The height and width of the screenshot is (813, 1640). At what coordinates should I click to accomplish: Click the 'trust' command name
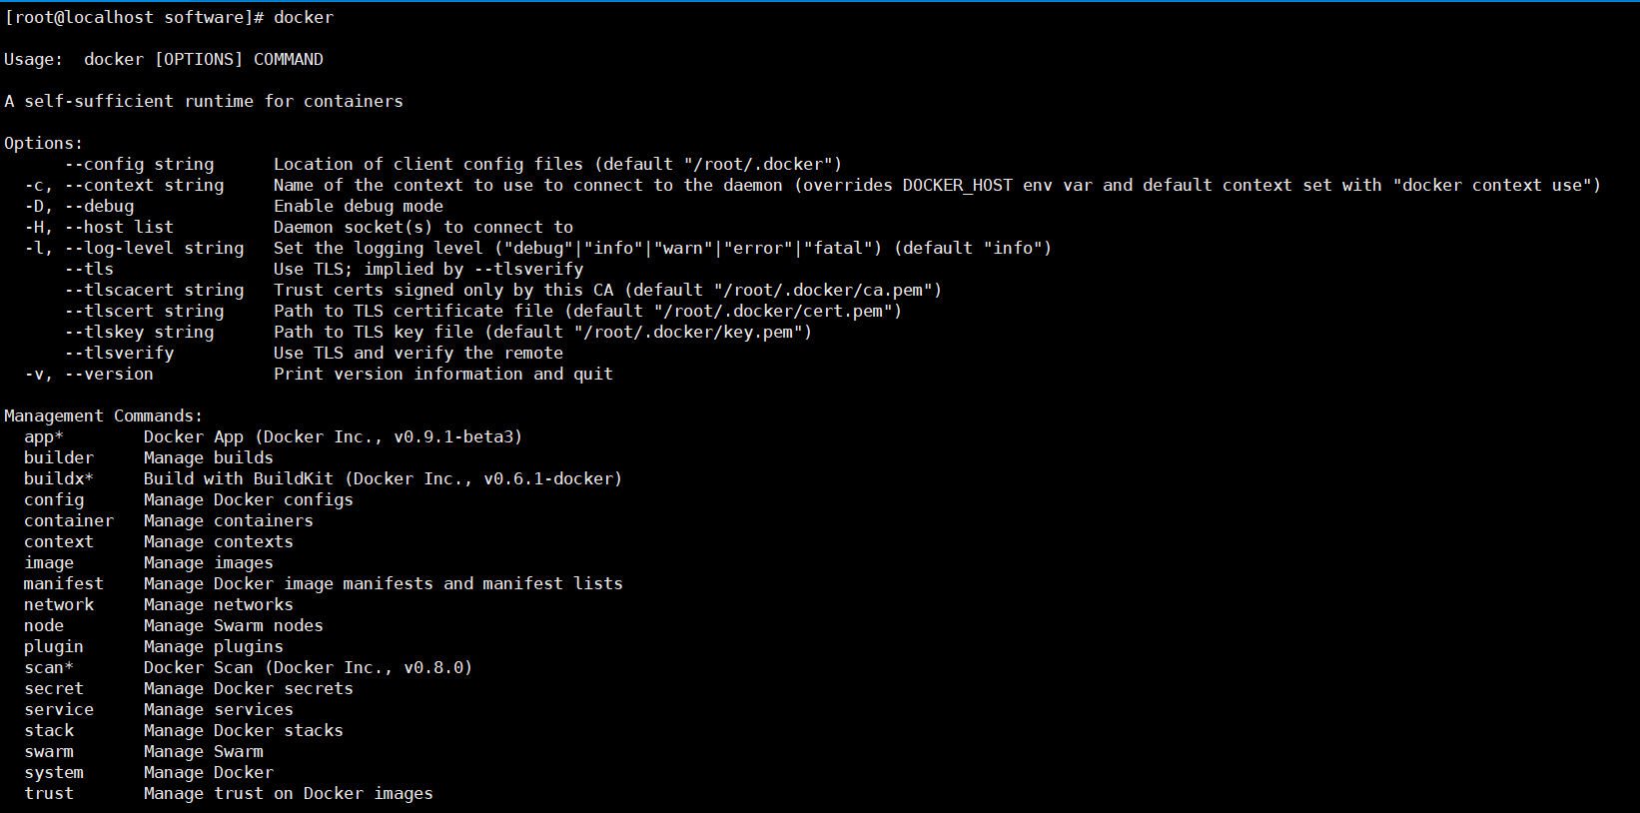pos(49,793)
